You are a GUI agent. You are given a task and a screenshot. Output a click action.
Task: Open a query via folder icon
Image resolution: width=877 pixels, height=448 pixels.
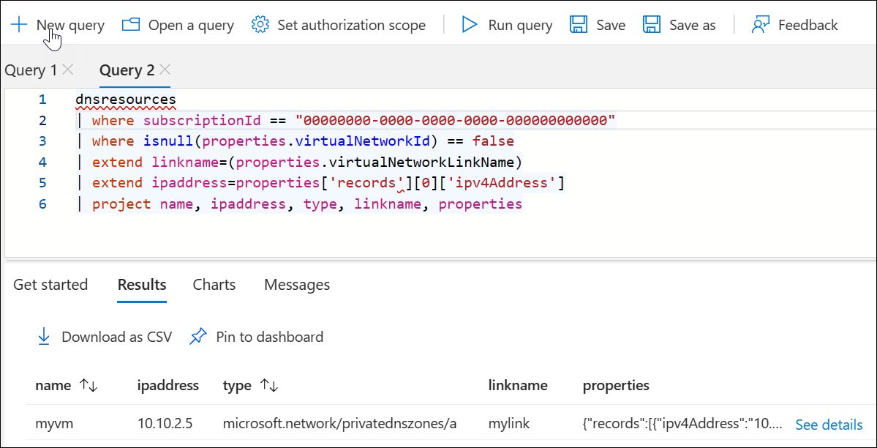[130, 25]
